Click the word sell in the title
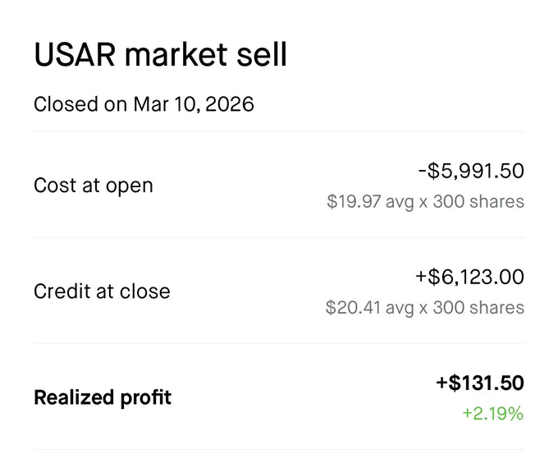This screenshot has height=459, width=558. 262,54
